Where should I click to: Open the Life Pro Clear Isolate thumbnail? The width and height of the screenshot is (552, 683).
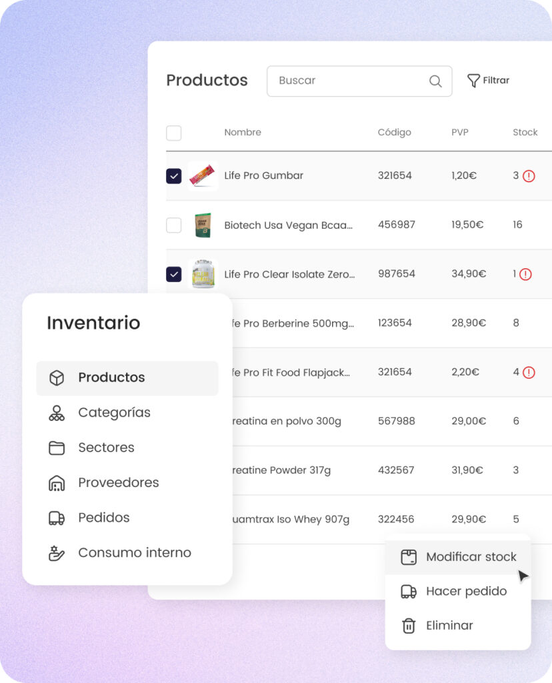(x=203, y=273)
